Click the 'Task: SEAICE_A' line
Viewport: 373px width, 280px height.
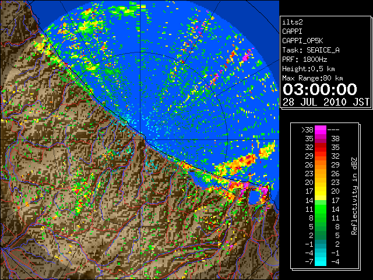(311, 50)
